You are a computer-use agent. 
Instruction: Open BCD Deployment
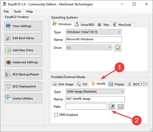click(x=23, y=86)
